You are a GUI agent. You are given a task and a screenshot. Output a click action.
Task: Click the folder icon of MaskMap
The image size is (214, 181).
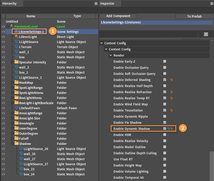click(17, 82)
